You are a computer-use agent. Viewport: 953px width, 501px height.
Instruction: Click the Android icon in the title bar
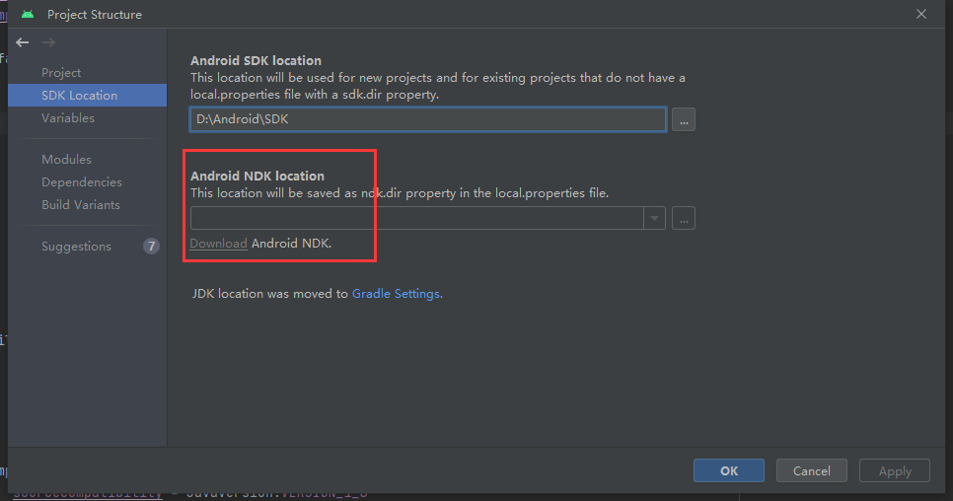(28, 14)
